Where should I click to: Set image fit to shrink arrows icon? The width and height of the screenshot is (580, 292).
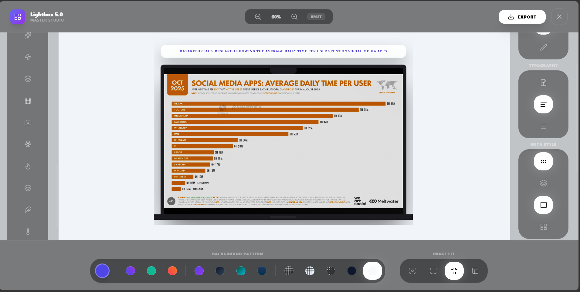coord(454,271)
